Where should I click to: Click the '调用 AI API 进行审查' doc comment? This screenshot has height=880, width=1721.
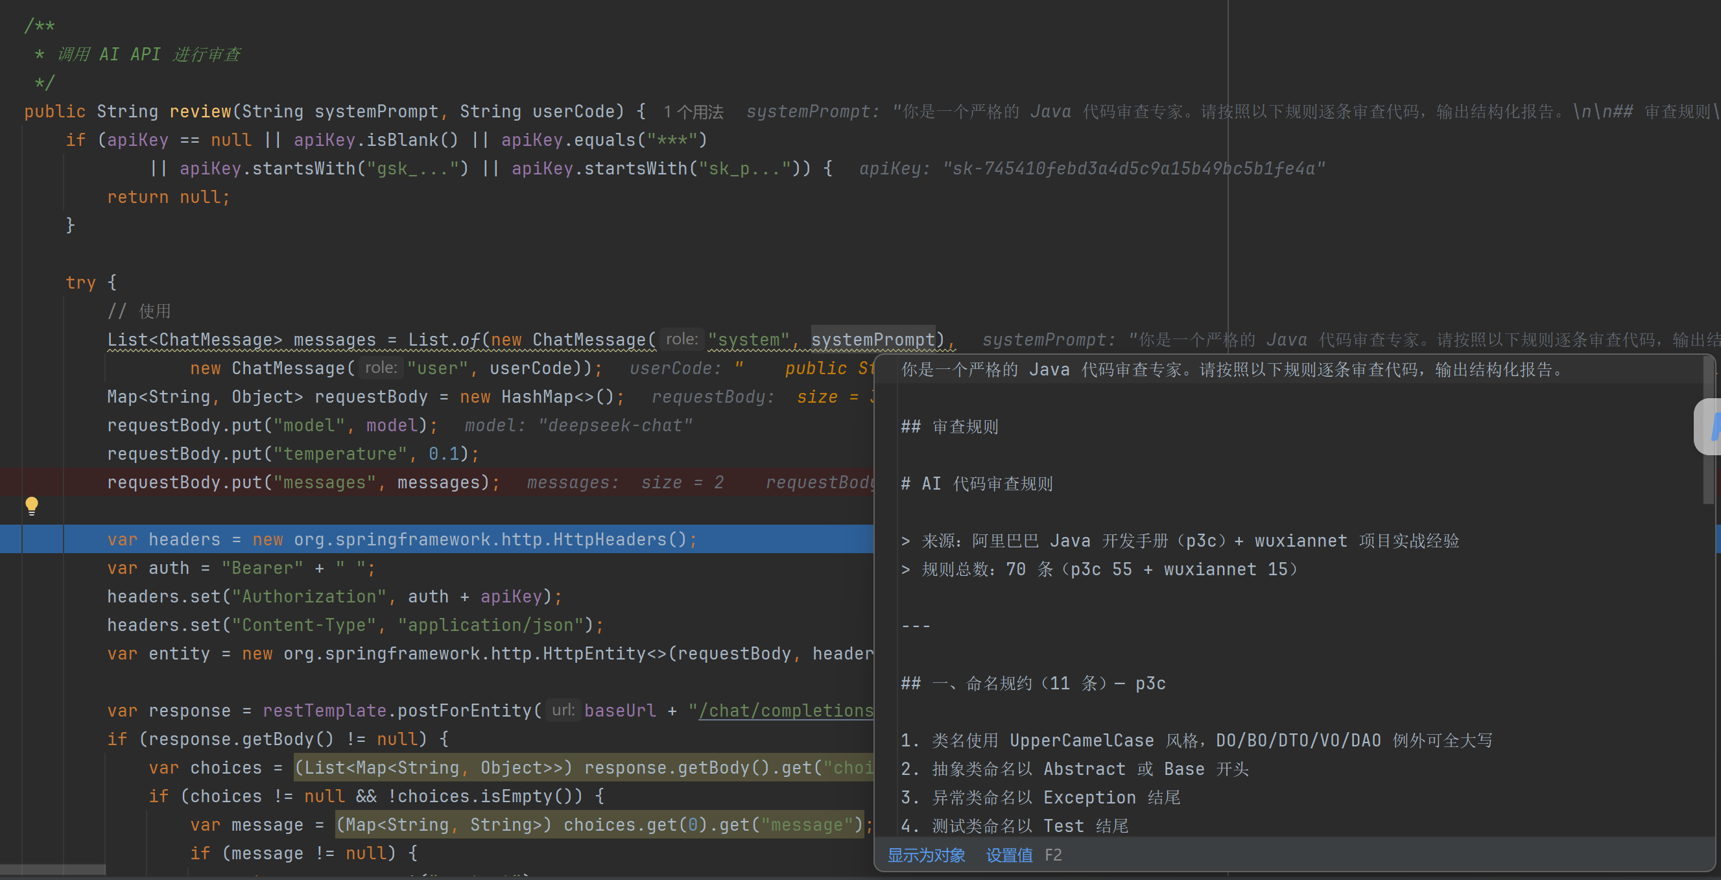coord(148,54)
